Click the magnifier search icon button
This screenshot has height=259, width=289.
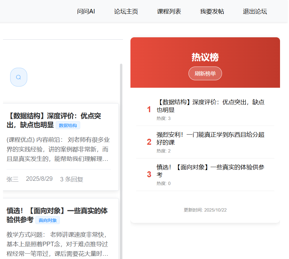19,77
